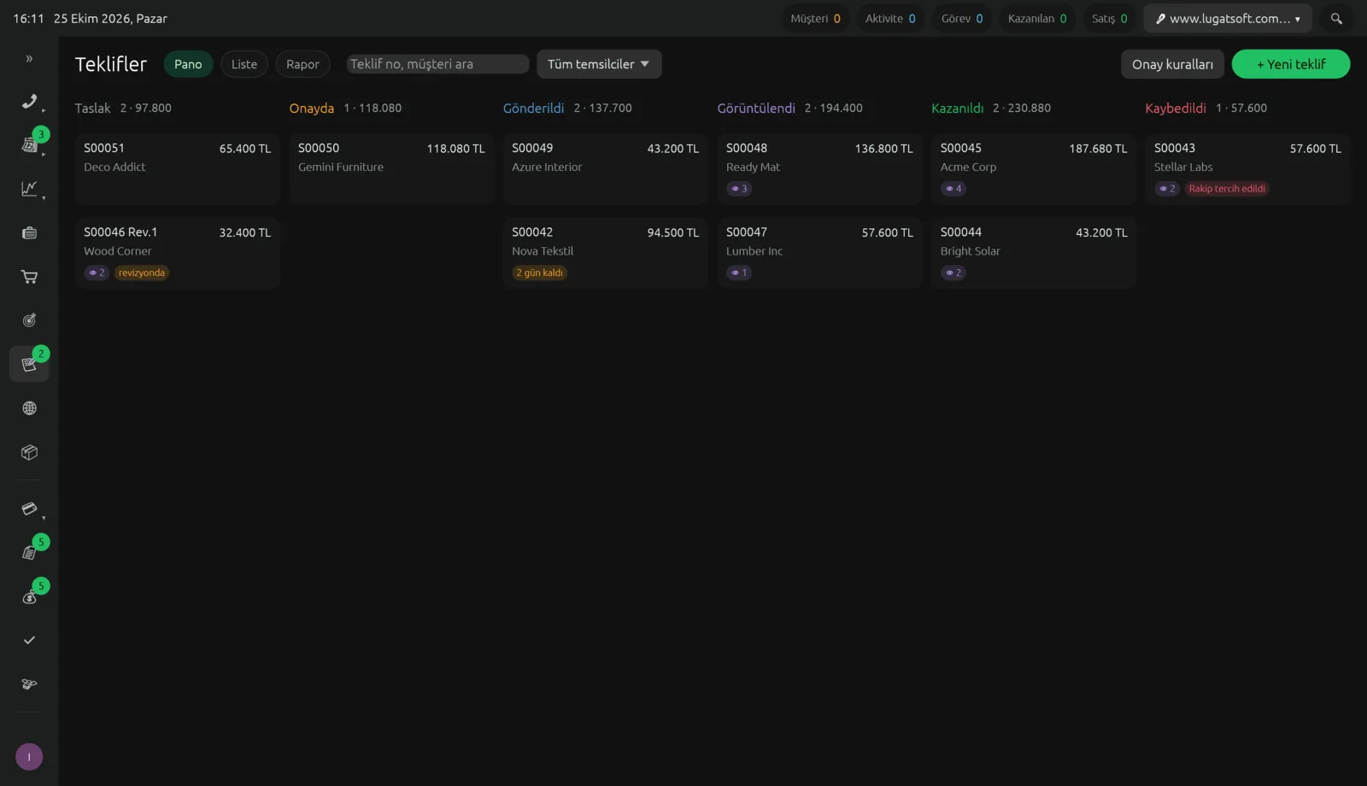This screenshot has height=786, width=1367.
Task: Click the Aktivite counter in the top bar
Action: coord(890,19)
